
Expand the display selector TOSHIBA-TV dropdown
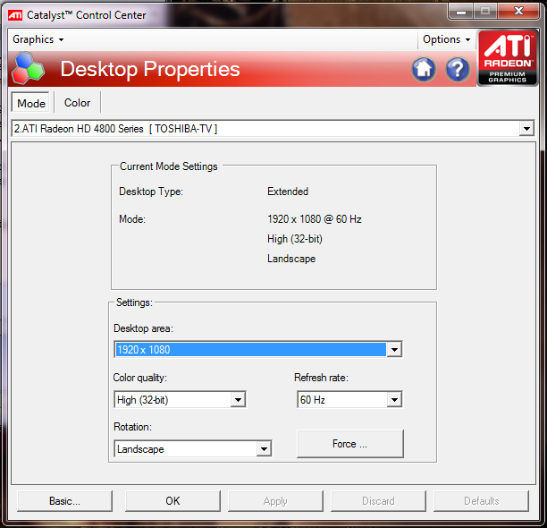pyautogui.click(x=526, y=129)
